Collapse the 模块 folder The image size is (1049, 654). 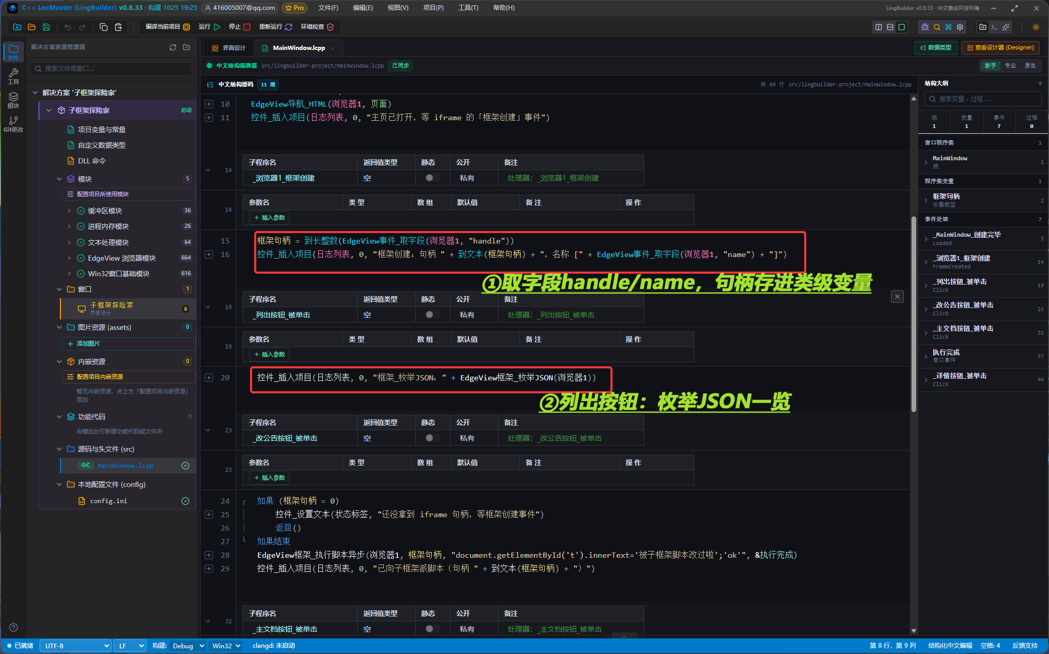59,179
